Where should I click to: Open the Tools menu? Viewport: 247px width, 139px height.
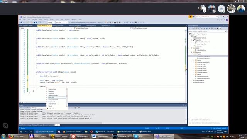(x=57, y=20)
